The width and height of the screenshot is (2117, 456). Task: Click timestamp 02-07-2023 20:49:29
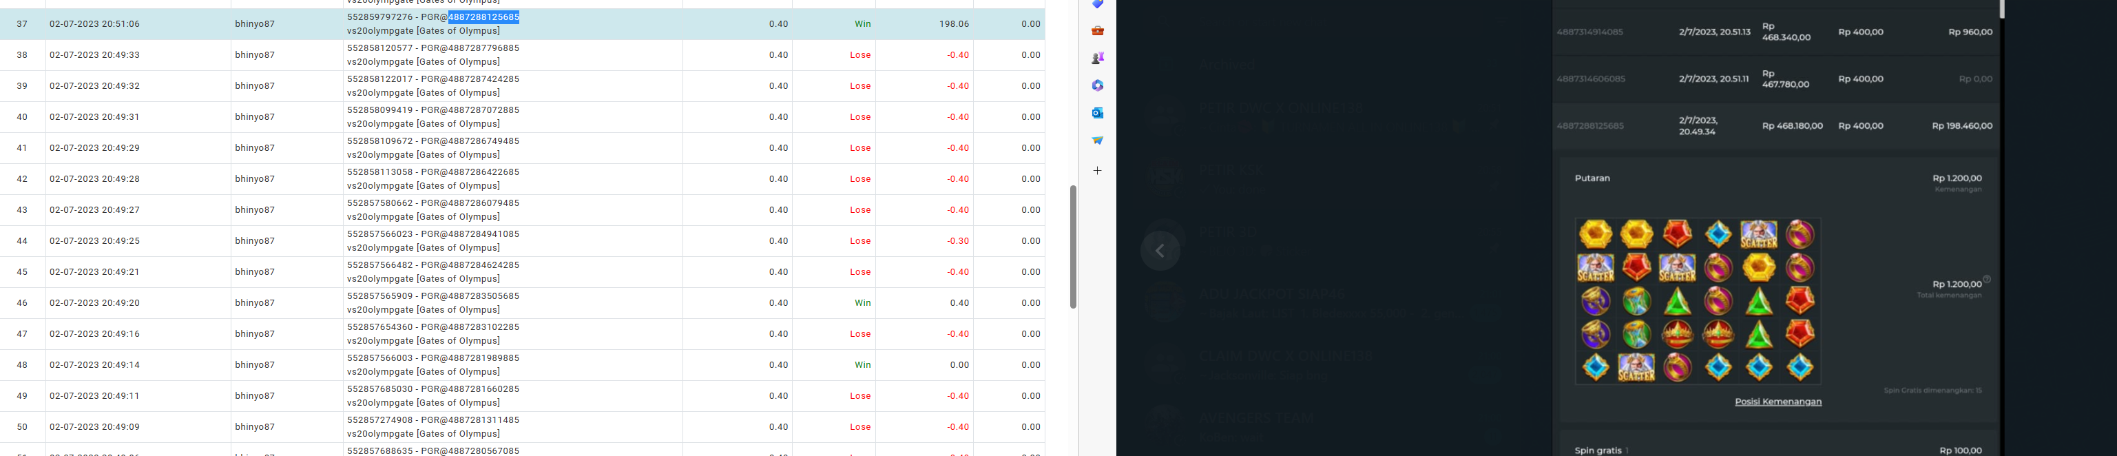tap(94, 148)
